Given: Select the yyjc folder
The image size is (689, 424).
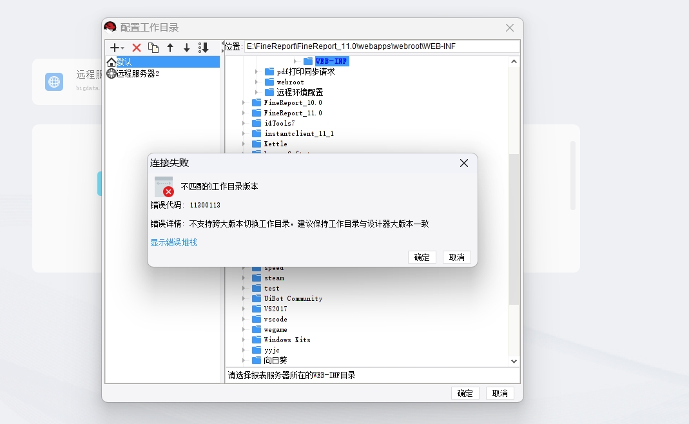Looking at the screenshot, I should 271,350.
